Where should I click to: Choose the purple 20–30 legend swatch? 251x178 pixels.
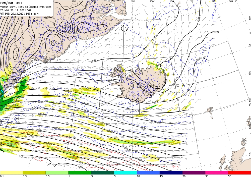pyautogui.click(x=194, y=172)
